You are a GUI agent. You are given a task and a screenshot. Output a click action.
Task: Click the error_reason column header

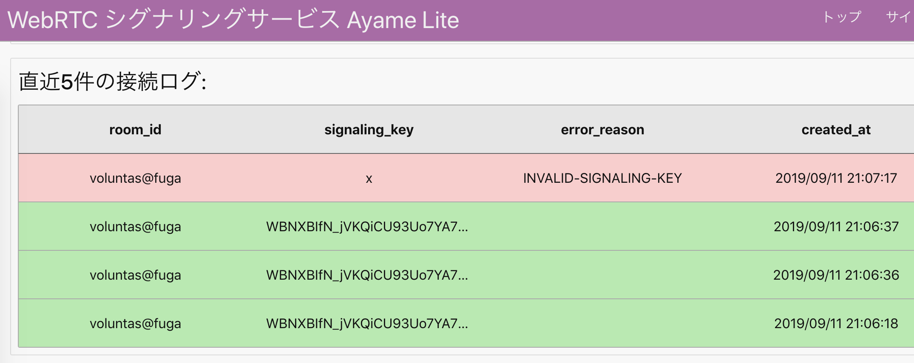602,130
